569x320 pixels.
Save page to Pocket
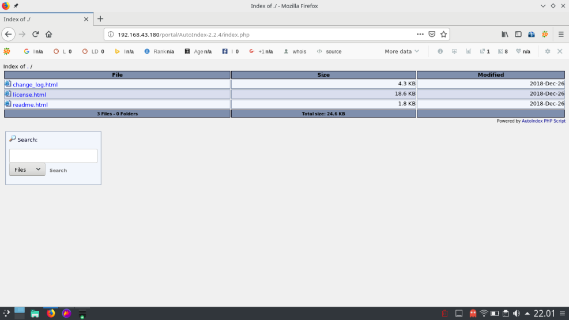point(432,34)
